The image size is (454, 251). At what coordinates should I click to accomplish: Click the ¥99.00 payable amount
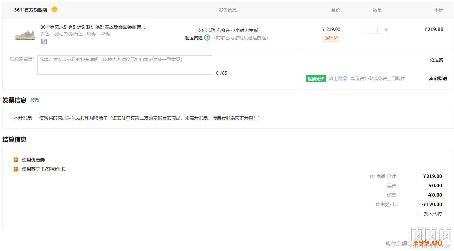[428, 243]
